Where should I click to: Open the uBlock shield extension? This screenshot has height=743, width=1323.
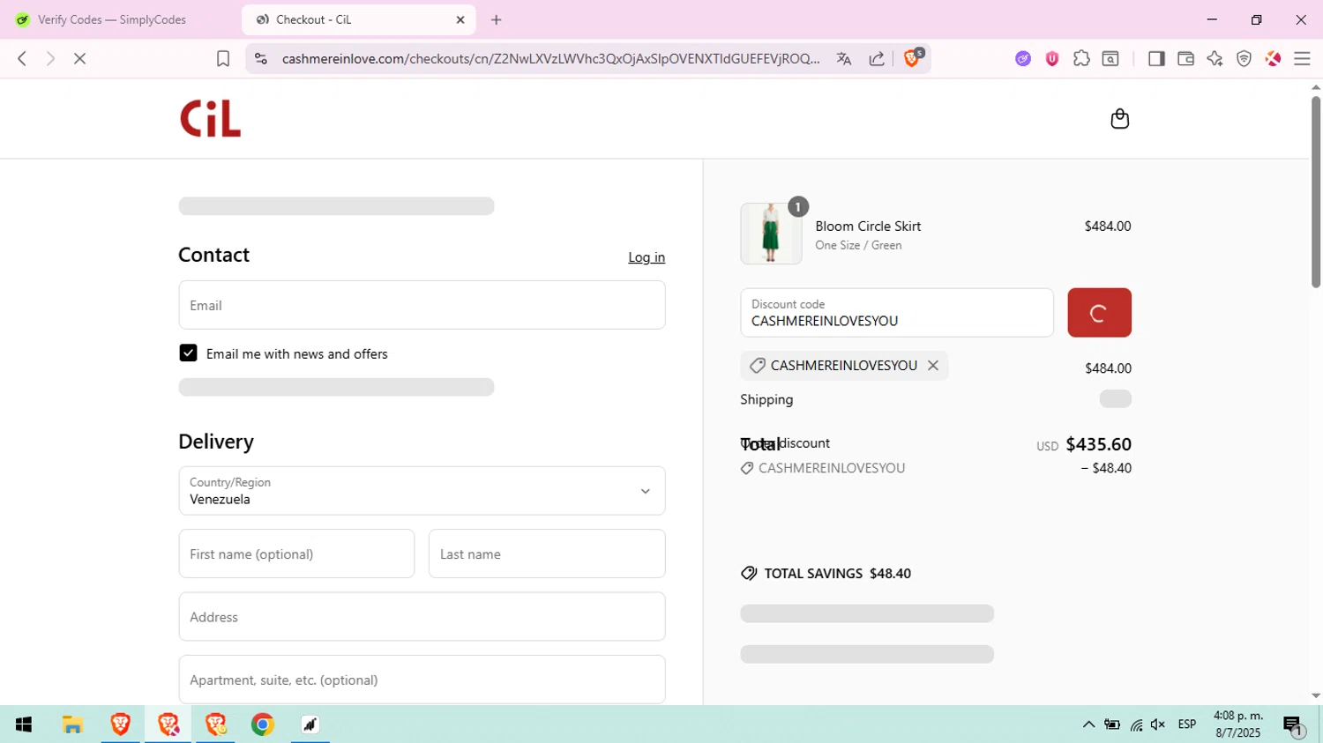(1052, 58)
